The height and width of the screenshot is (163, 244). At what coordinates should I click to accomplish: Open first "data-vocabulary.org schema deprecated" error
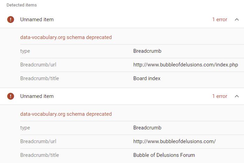click(x=66, y=37)
